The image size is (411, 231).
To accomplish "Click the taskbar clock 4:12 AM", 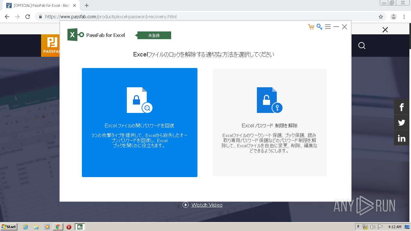I will point(395,227).
